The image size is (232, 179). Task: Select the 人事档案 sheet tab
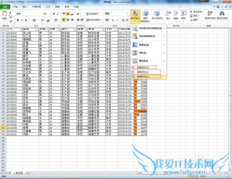pyautogui.click(x=18, y=173)
